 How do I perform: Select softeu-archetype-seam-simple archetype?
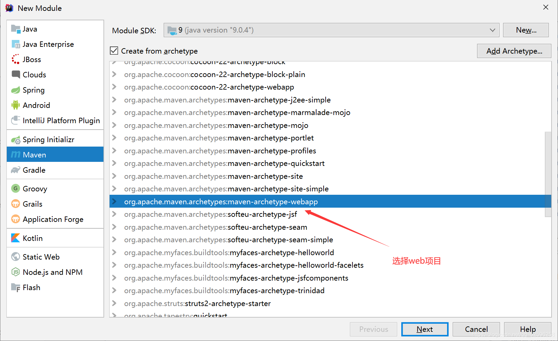[229, 240]
